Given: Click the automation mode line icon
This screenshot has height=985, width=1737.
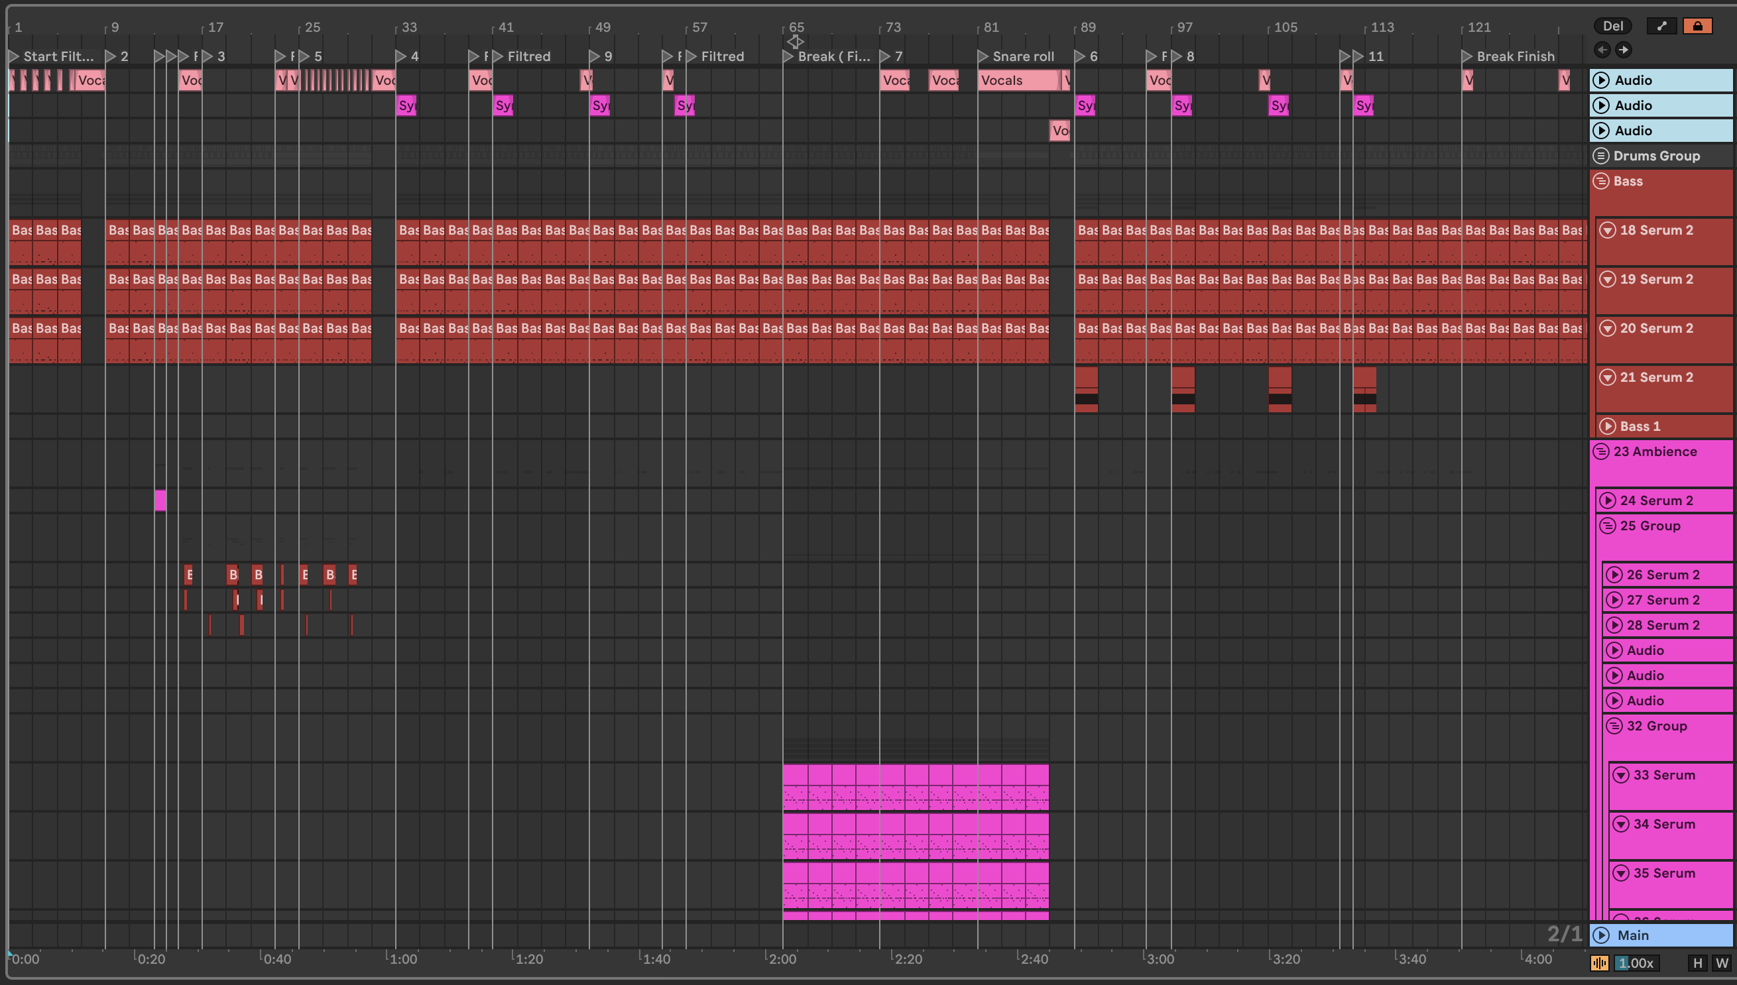Looking at the screenshot, I should [x=1661, y=26].
